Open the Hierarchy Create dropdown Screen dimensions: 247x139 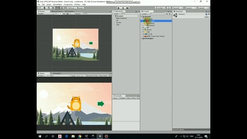117,14
